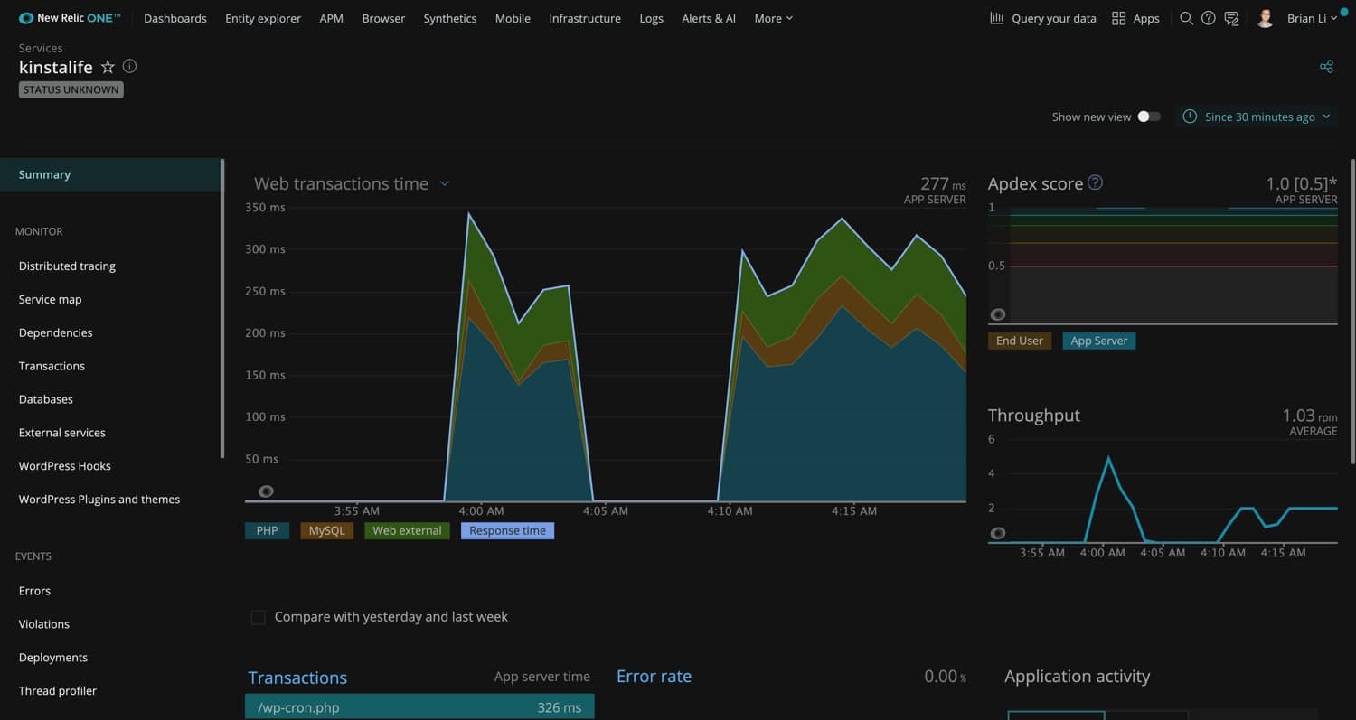Click the Error rate heading link
1356x720 pixels.
point(654,676)
